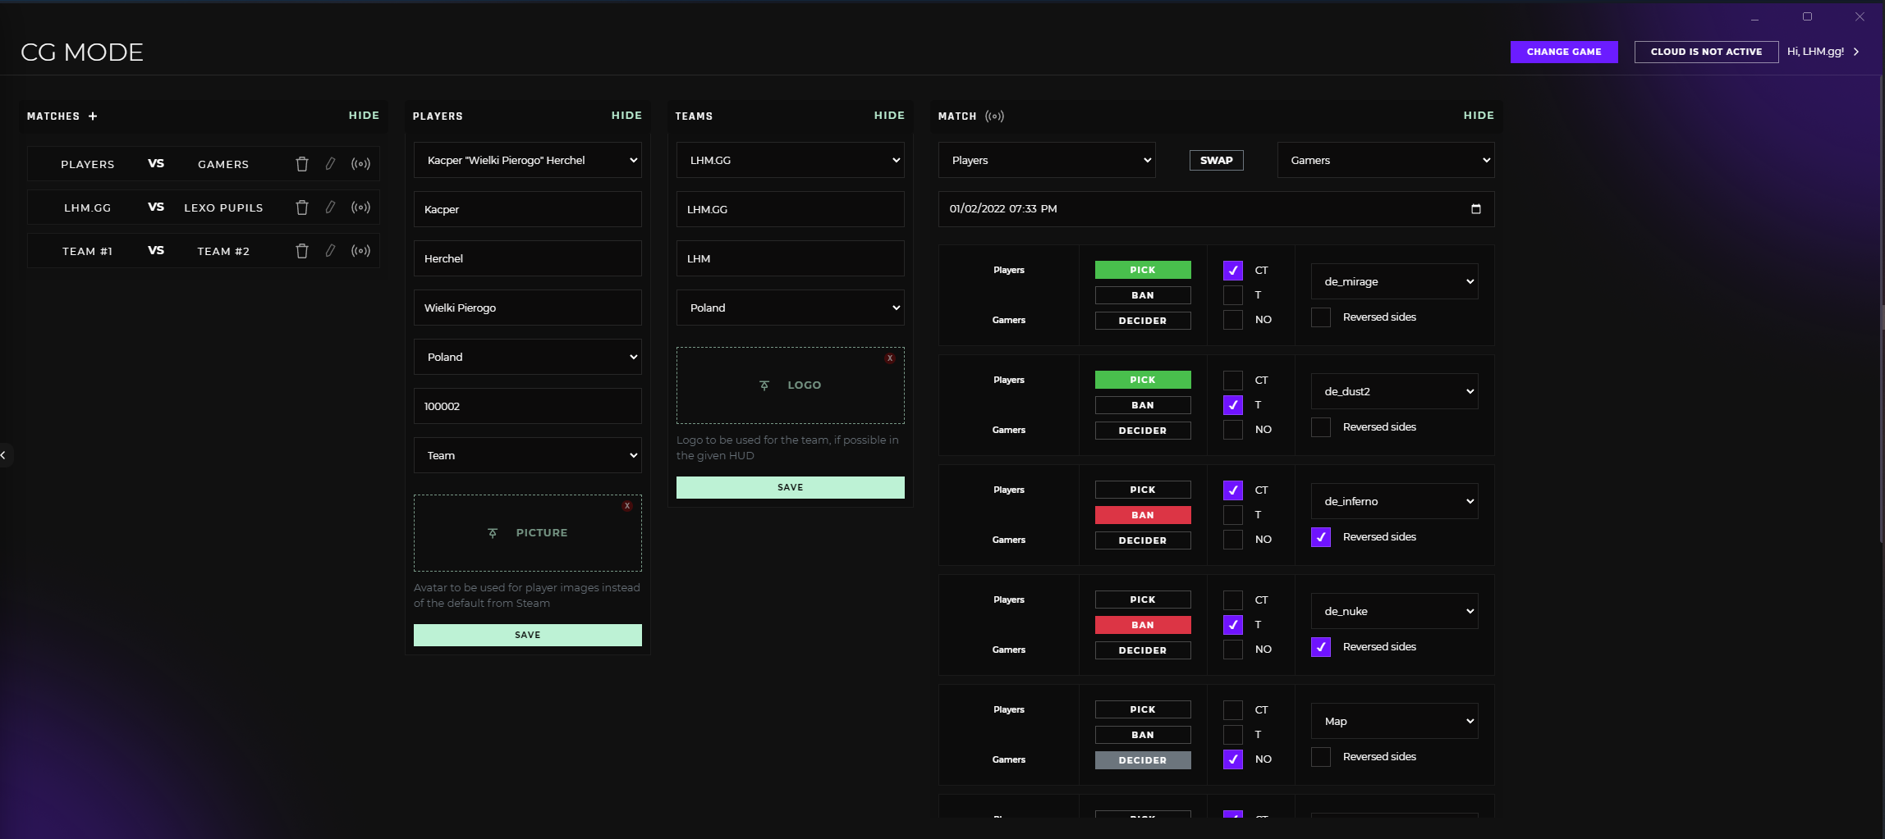Hide the Match panel
1885x839 pixels.
tap(1479, 116)
